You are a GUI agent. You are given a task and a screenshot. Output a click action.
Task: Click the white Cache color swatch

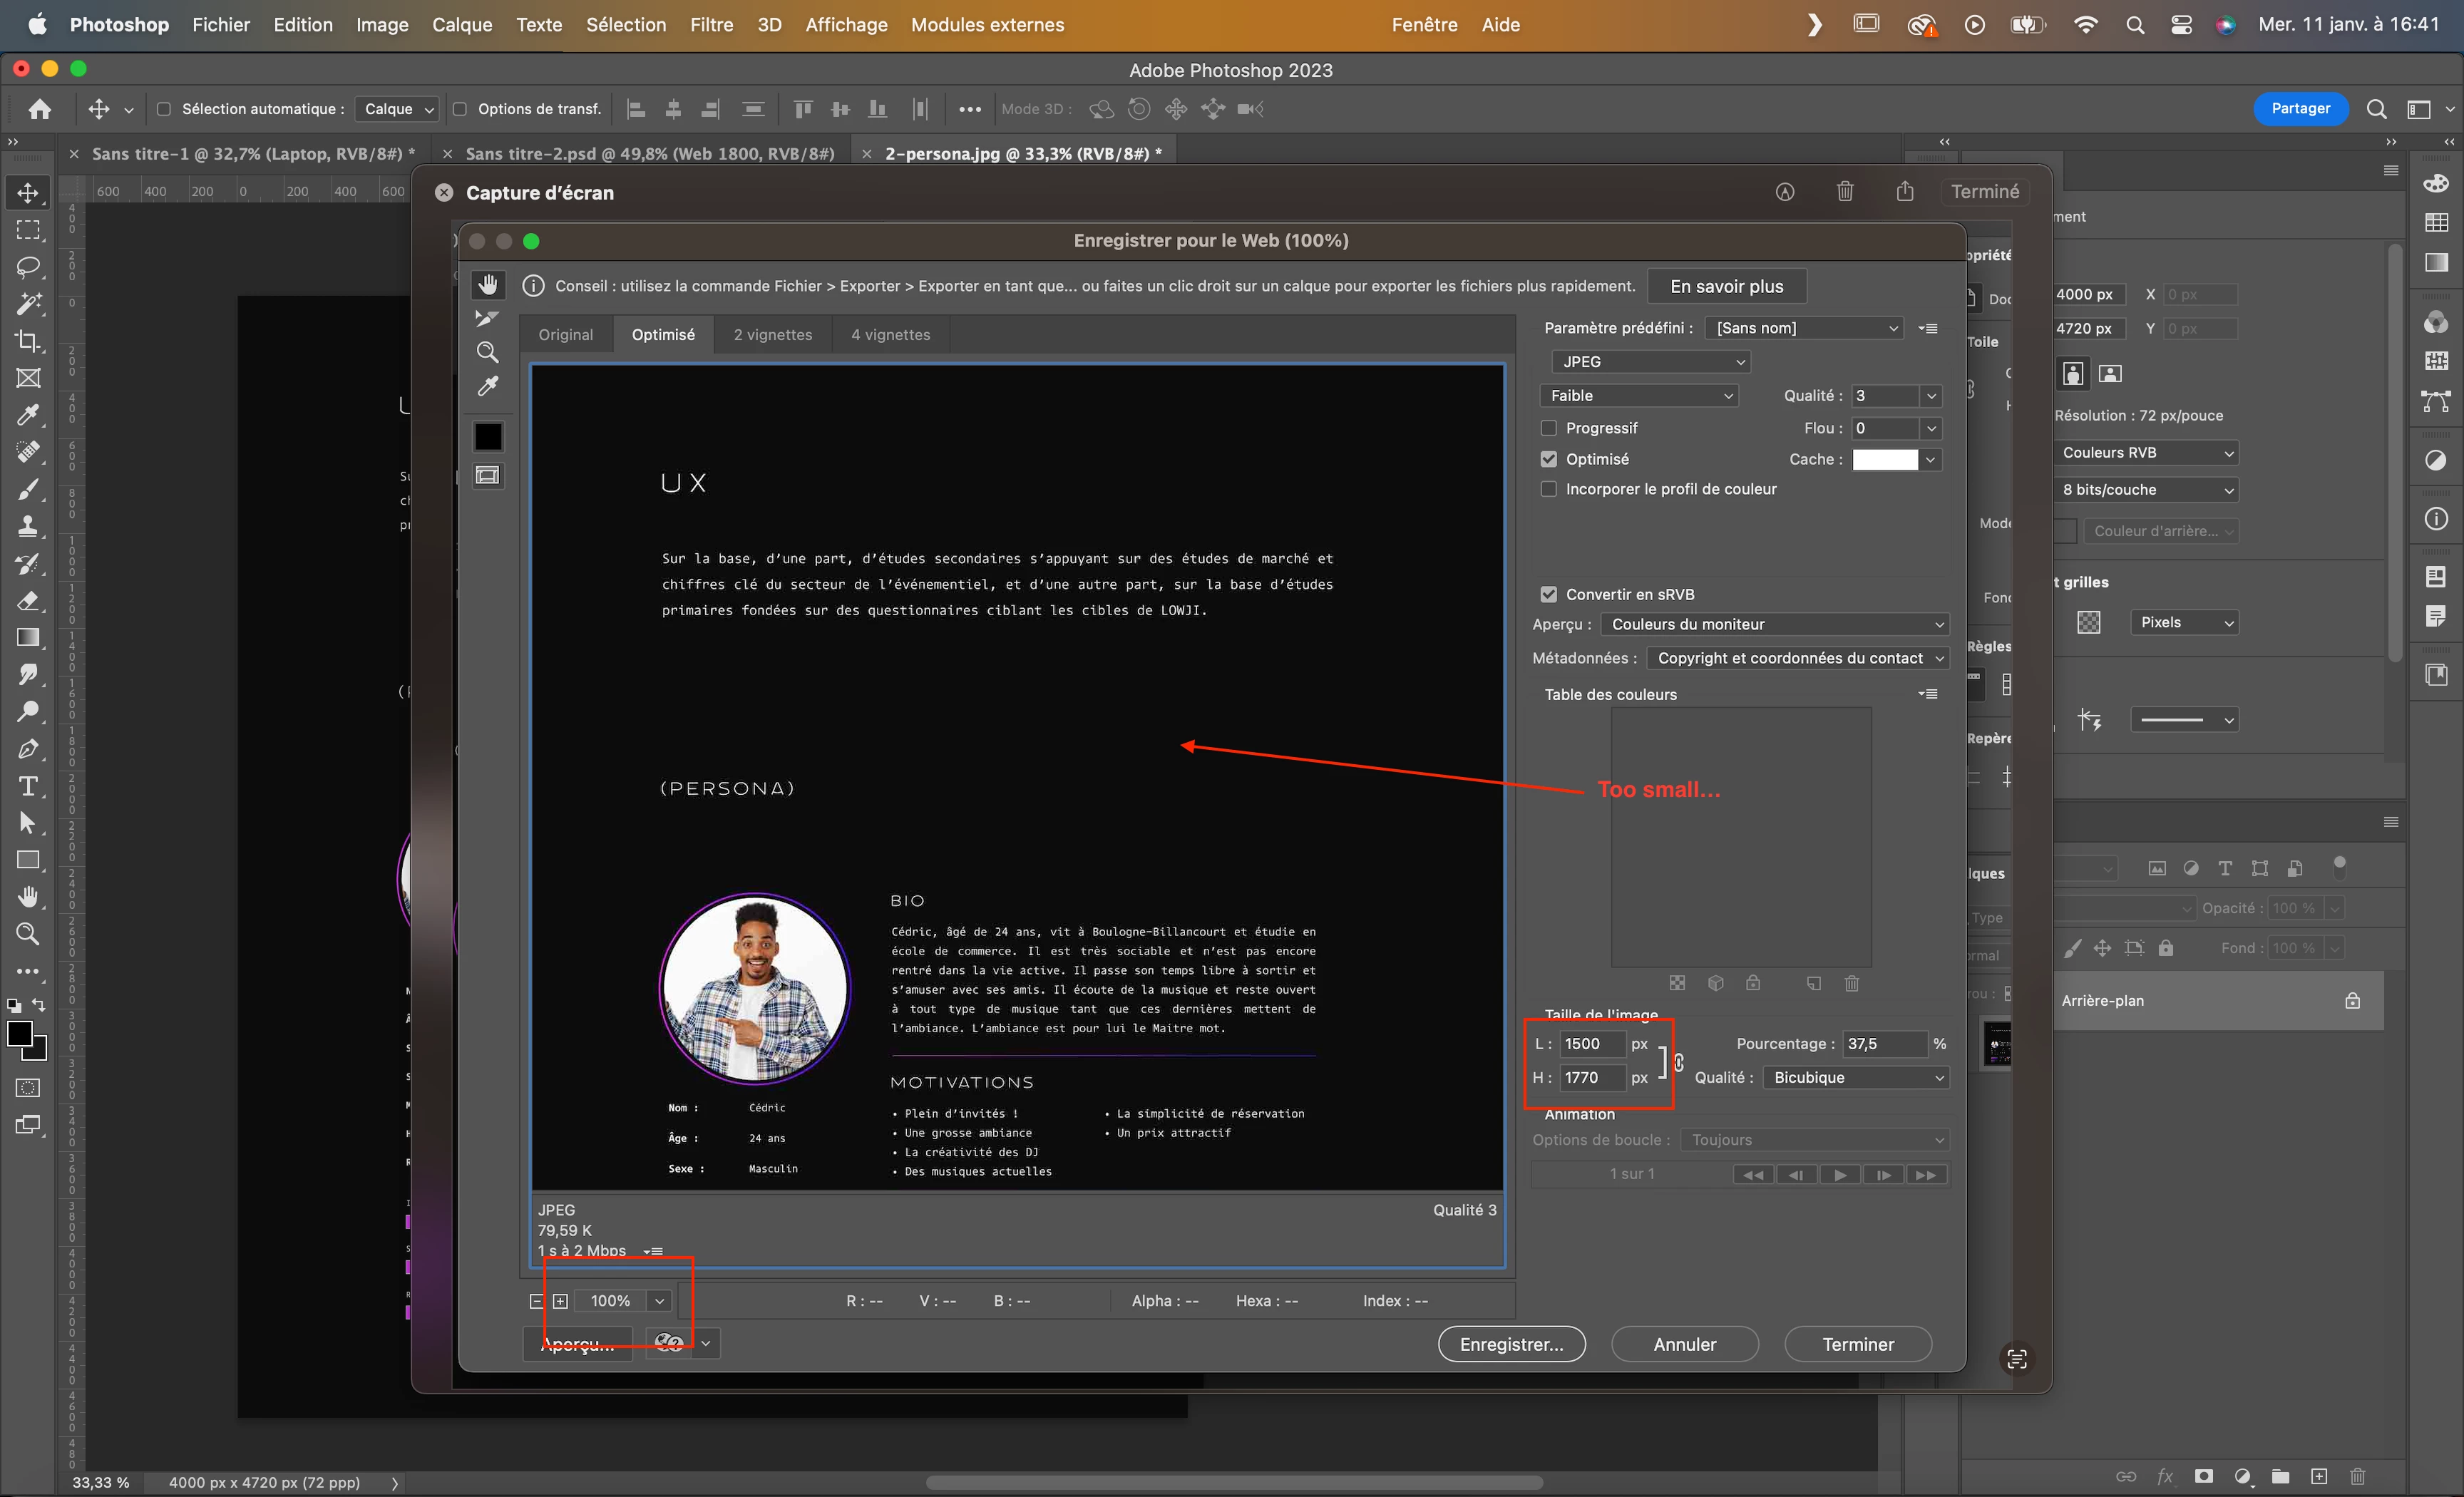[x=1885, y=459]
